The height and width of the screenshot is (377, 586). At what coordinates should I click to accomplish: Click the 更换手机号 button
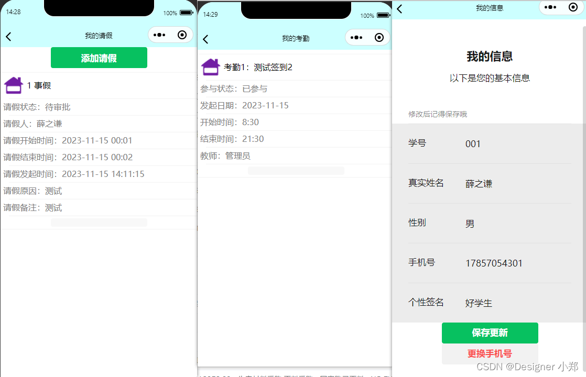[x=490, y=353]
